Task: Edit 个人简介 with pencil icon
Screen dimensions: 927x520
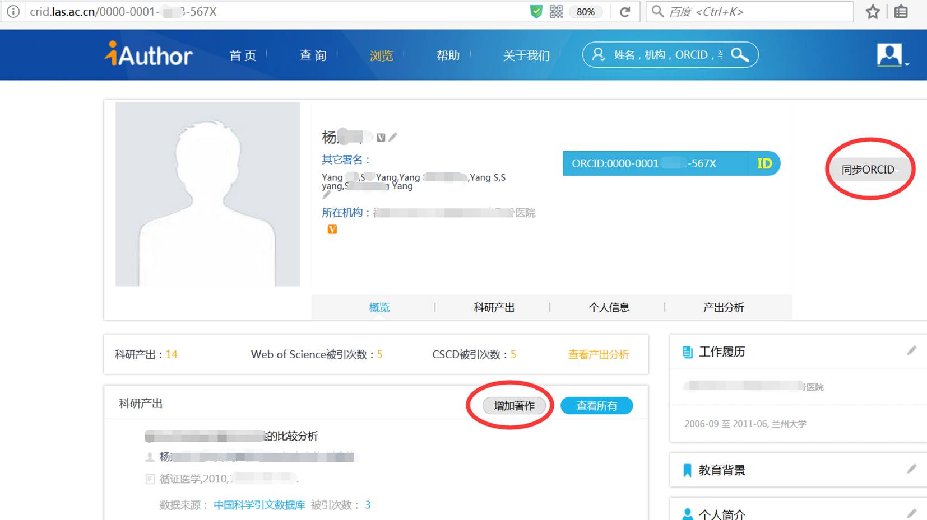Action: (x=912, y=513)
